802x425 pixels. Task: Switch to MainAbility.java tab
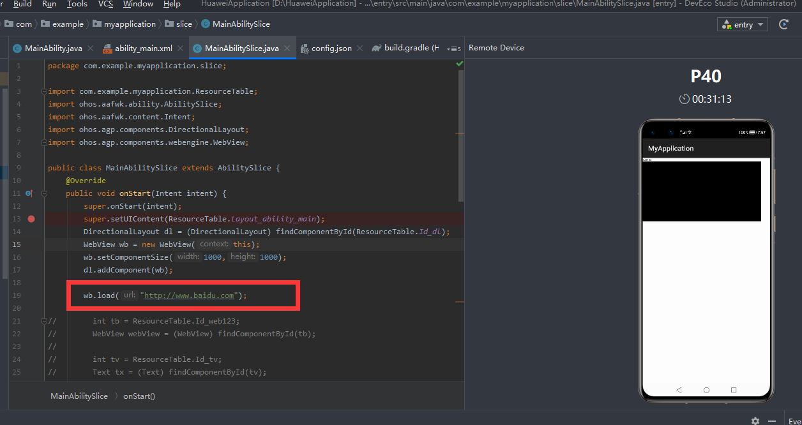coord(53,48)
